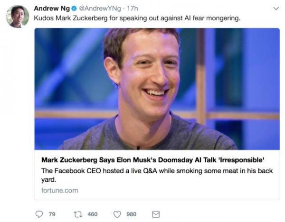Click the 460 retweets count
This screenshot has height=222, width=285.
pos(92,214)
